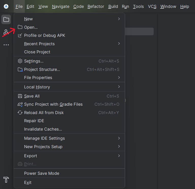Viewport: 195px width, 189px height.
Task: Toggle Power Save Mode
Action: tap(69, 173)
